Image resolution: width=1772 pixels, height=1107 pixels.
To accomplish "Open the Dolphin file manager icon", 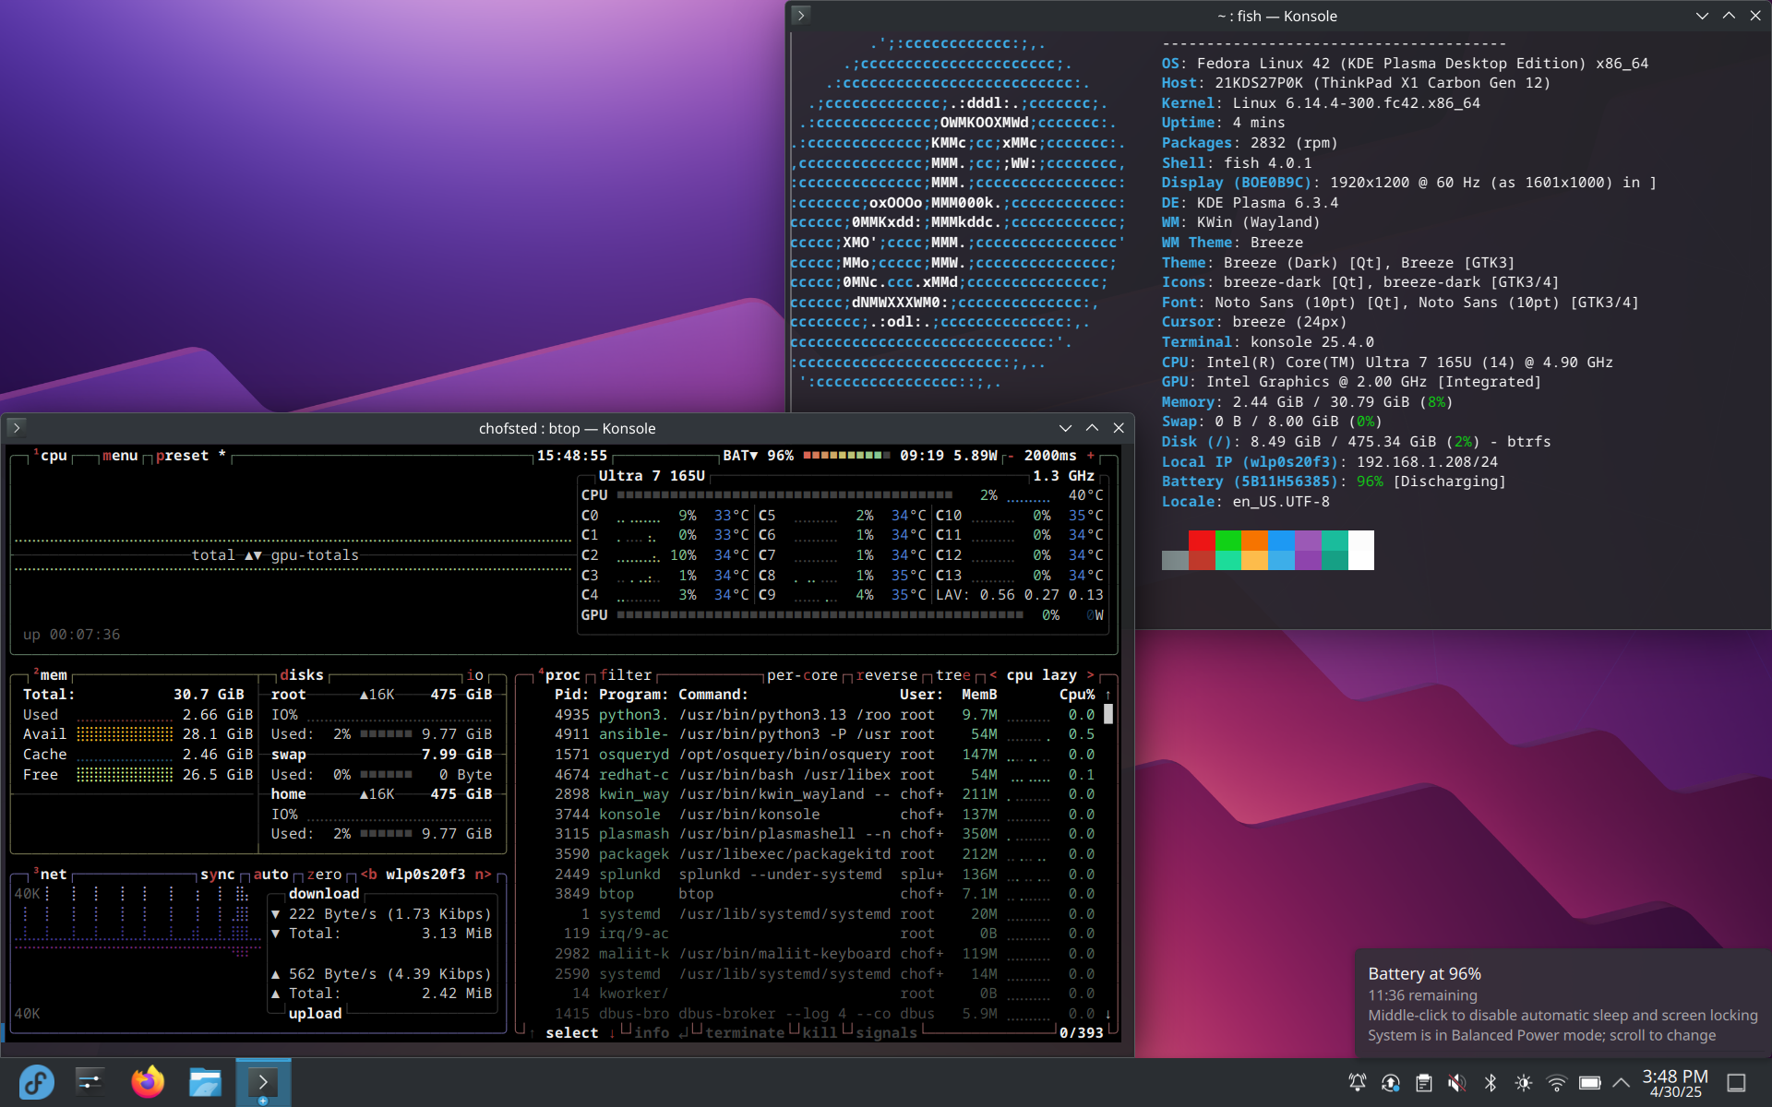I will pos(205,1082).
